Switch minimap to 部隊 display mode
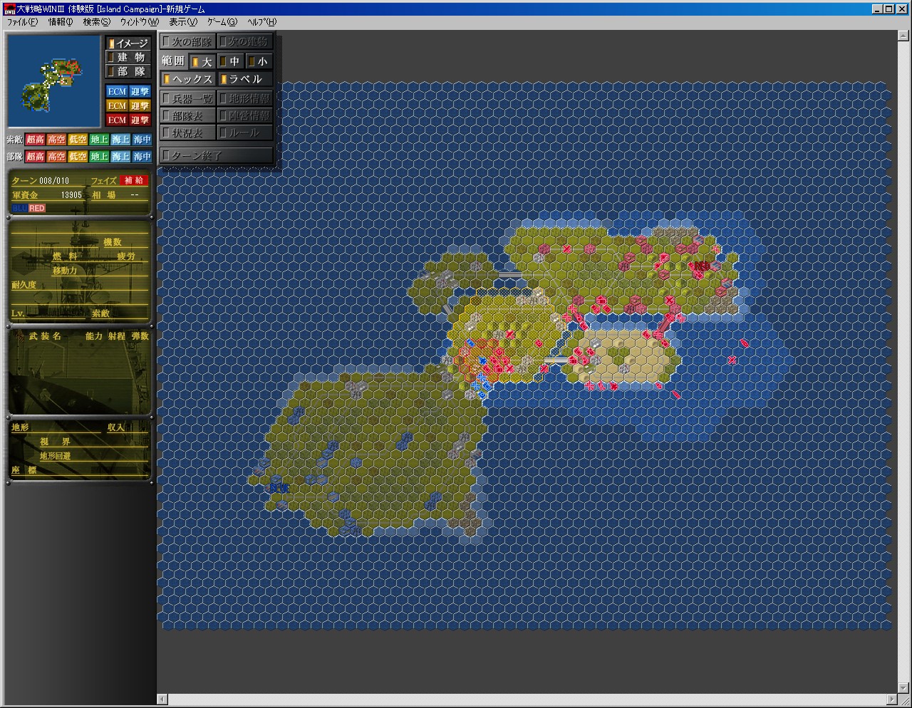 128,71
